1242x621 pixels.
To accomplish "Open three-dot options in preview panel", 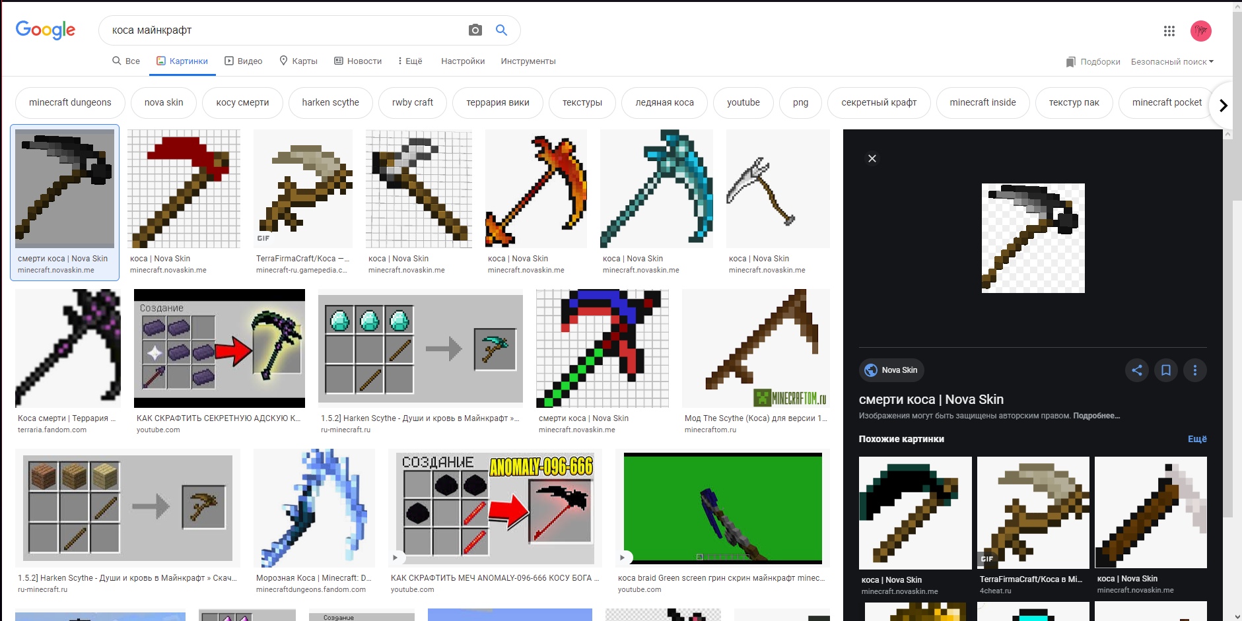I will (x=1195, y=370).
